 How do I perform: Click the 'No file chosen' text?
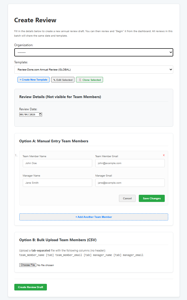(46, 265)
